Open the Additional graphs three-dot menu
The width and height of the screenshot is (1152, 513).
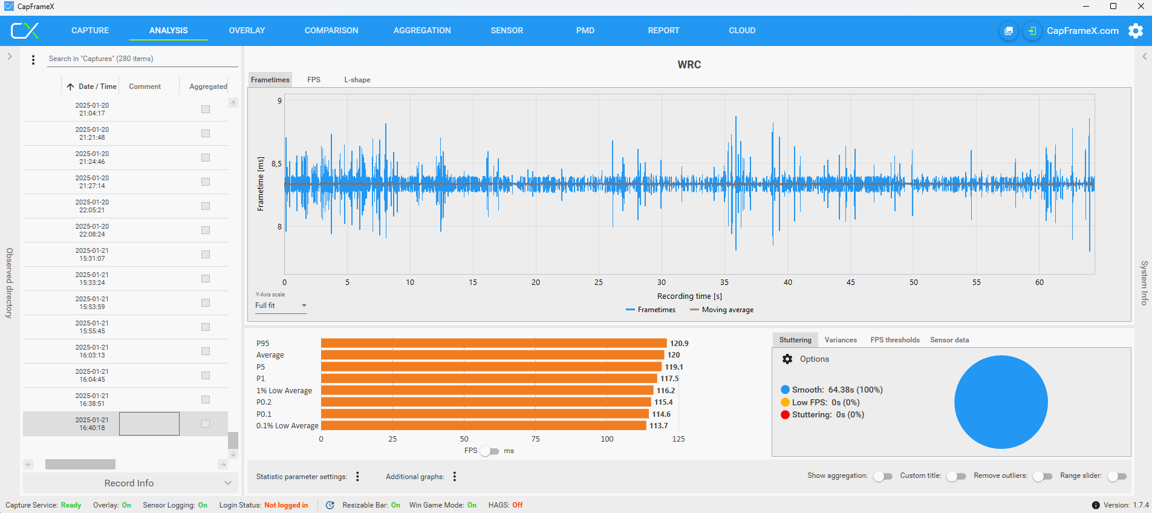pos(455,477)
